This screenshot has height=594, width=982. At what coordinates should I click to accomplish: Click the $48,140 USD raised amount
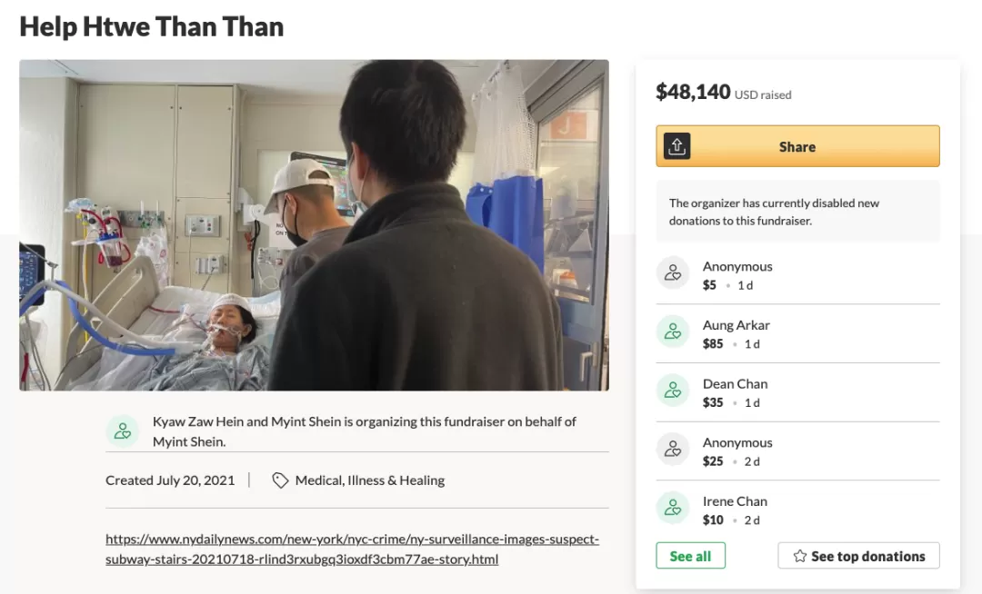pyautogui.click(x=724, y=93)
